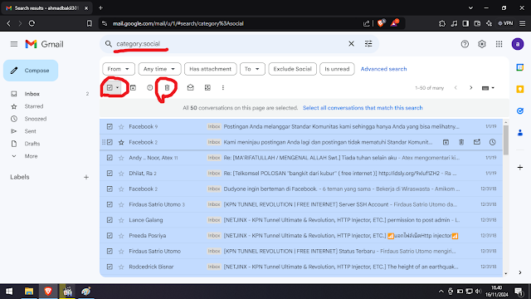Open the Advanced search link
Image resolution: width=531 pixels, height=299 pixels.
[x=383, y=69]
